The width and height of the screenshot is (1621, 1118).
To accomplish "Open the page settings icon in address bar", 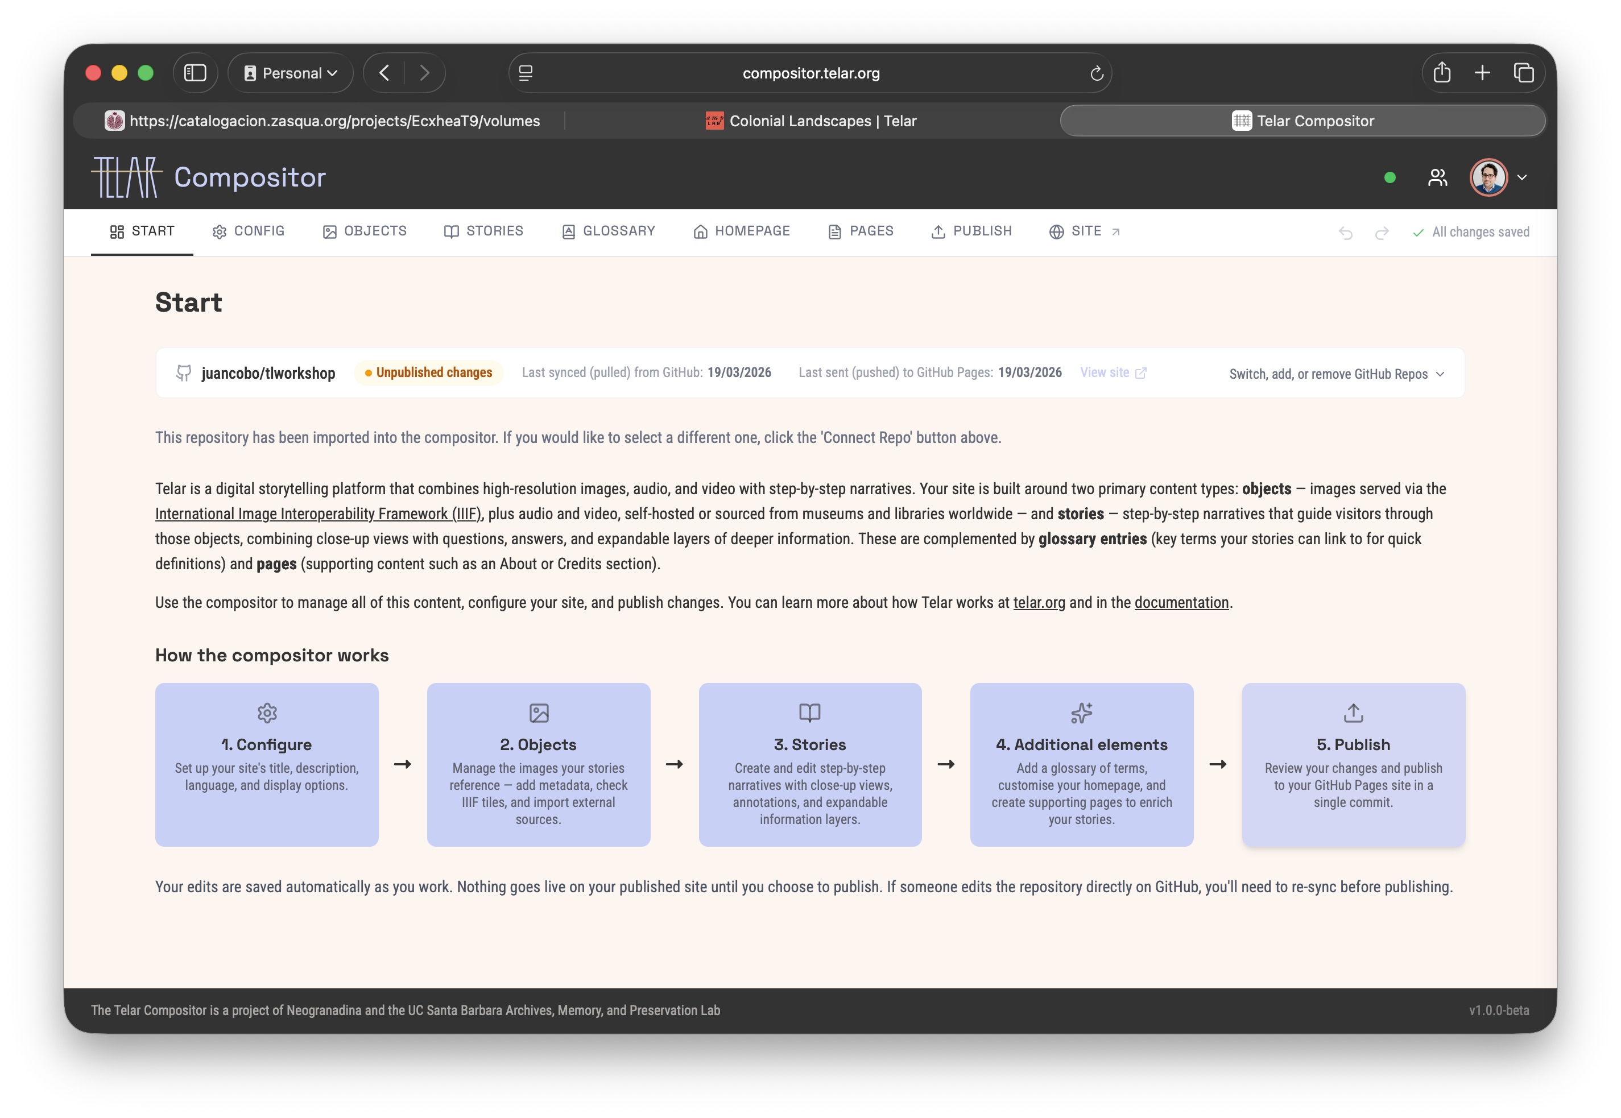I will (526, 73).
